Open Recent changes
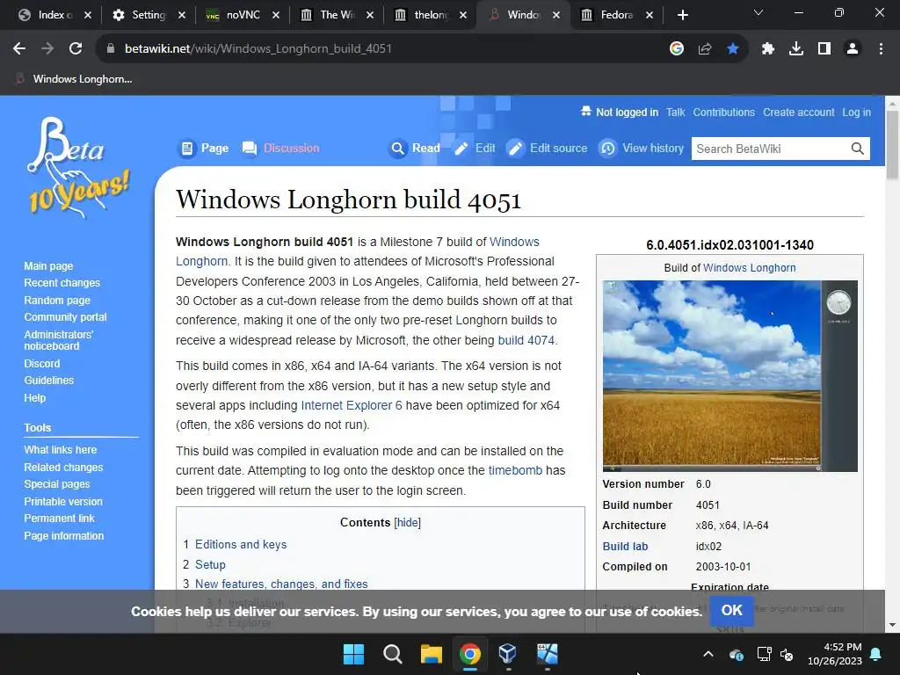900x675 pixels. (62, 283)
